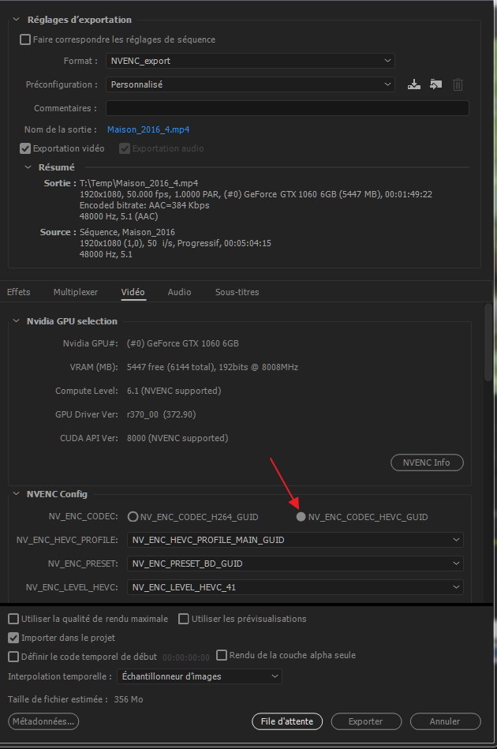Click in the Commentaires input field
Viewport: 497px width, 749px height.
287,108
